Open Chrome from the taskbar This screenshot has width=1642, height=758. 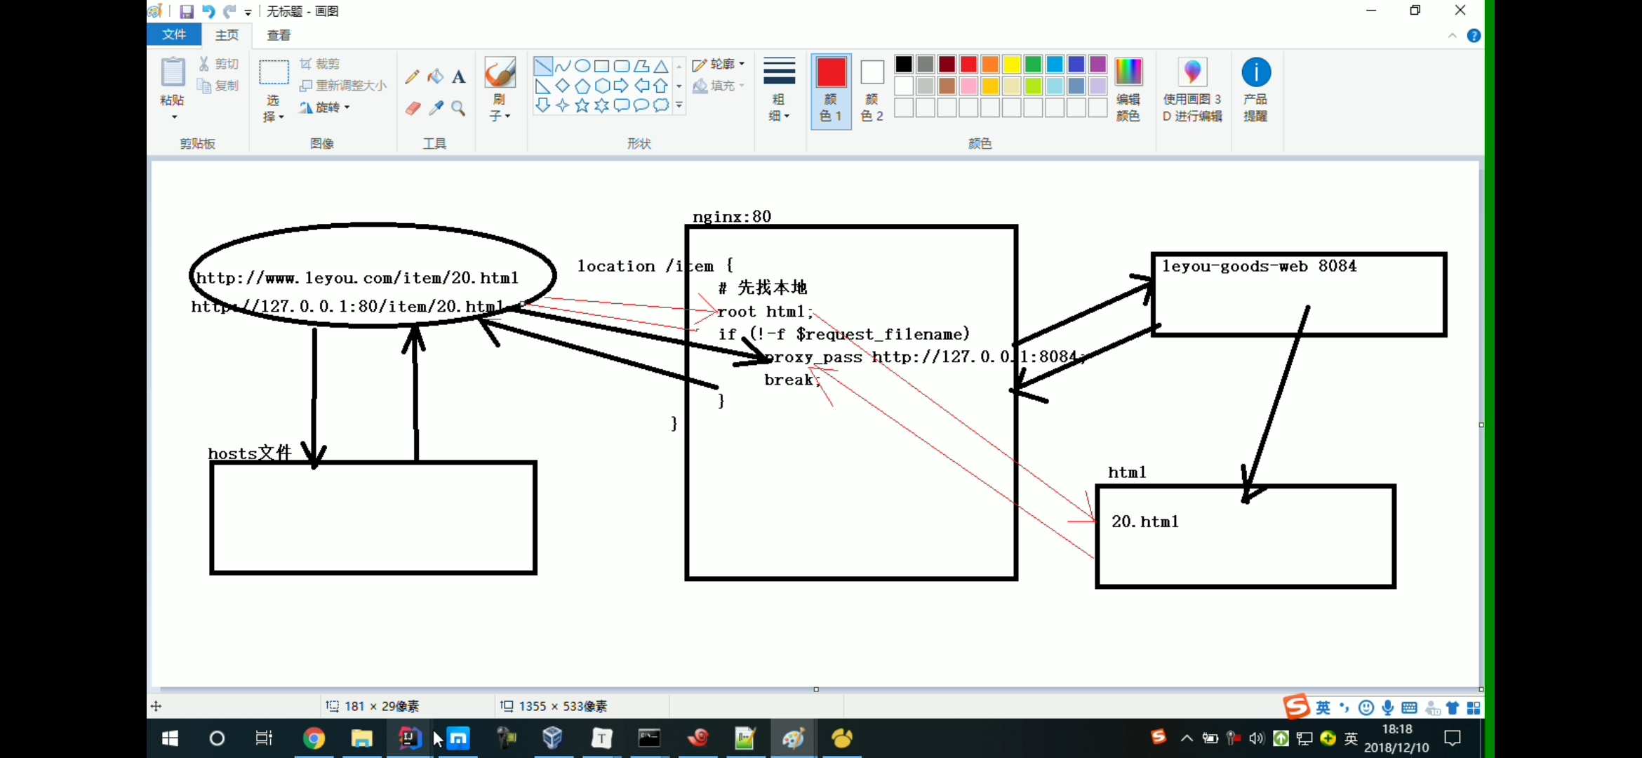(x=314, y=738)
